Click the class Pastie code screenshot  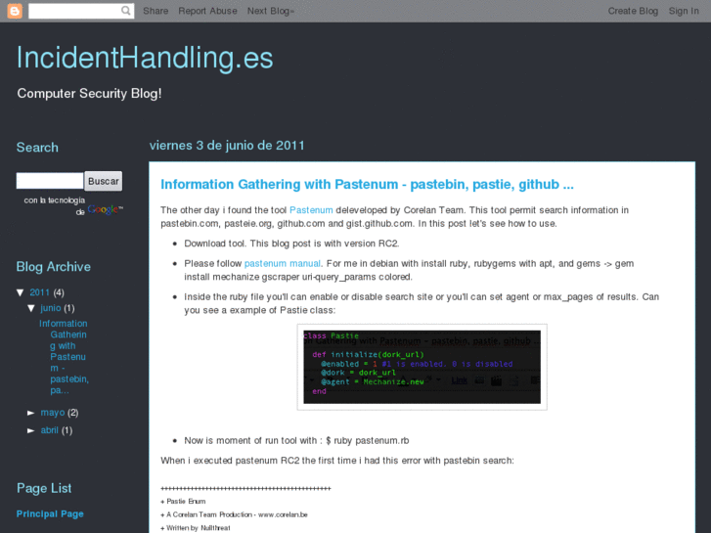pyautogui.click(x=422, y=367)
